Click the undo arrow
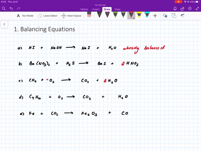The width and height of the screenshot is (201, 151). click(11, 9)
